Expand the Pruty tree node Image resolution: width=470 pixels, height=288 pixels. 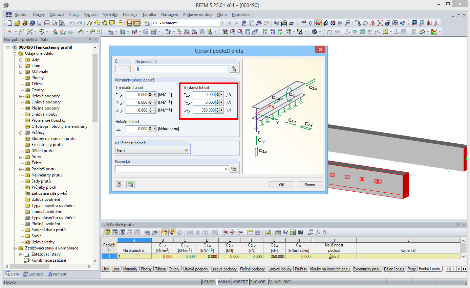pyautogui.click(x=21, y=157)
